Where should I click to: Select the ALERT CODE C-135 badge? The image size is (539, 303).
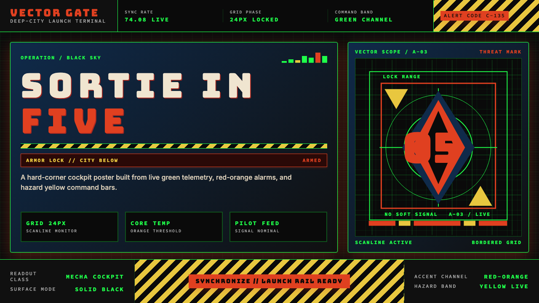tap(475, 16)
